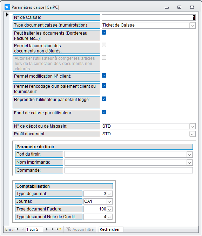This screenshot has height=236, width=202.
Task: Click the Aucun filtre filter icon
Action: [x=69, y=229]
